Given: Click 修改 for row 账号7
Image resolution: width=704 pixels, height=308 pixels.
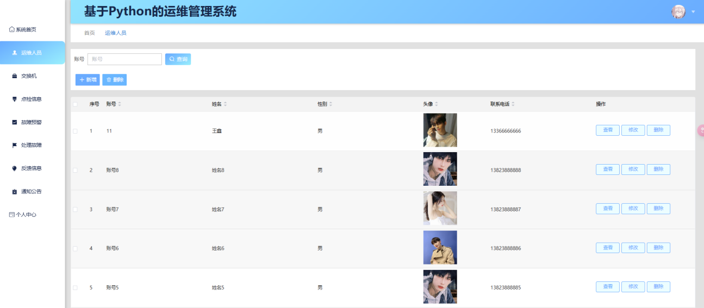Looking at the screenshot, I should 633,209.
